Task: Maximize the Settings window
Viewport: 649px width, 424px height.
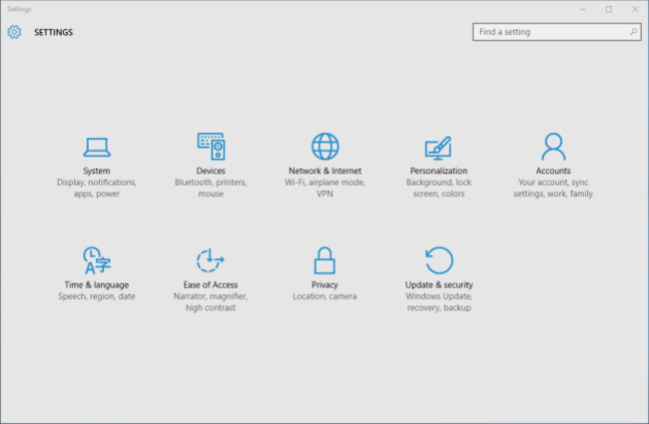Action: [x=609, y=9]
